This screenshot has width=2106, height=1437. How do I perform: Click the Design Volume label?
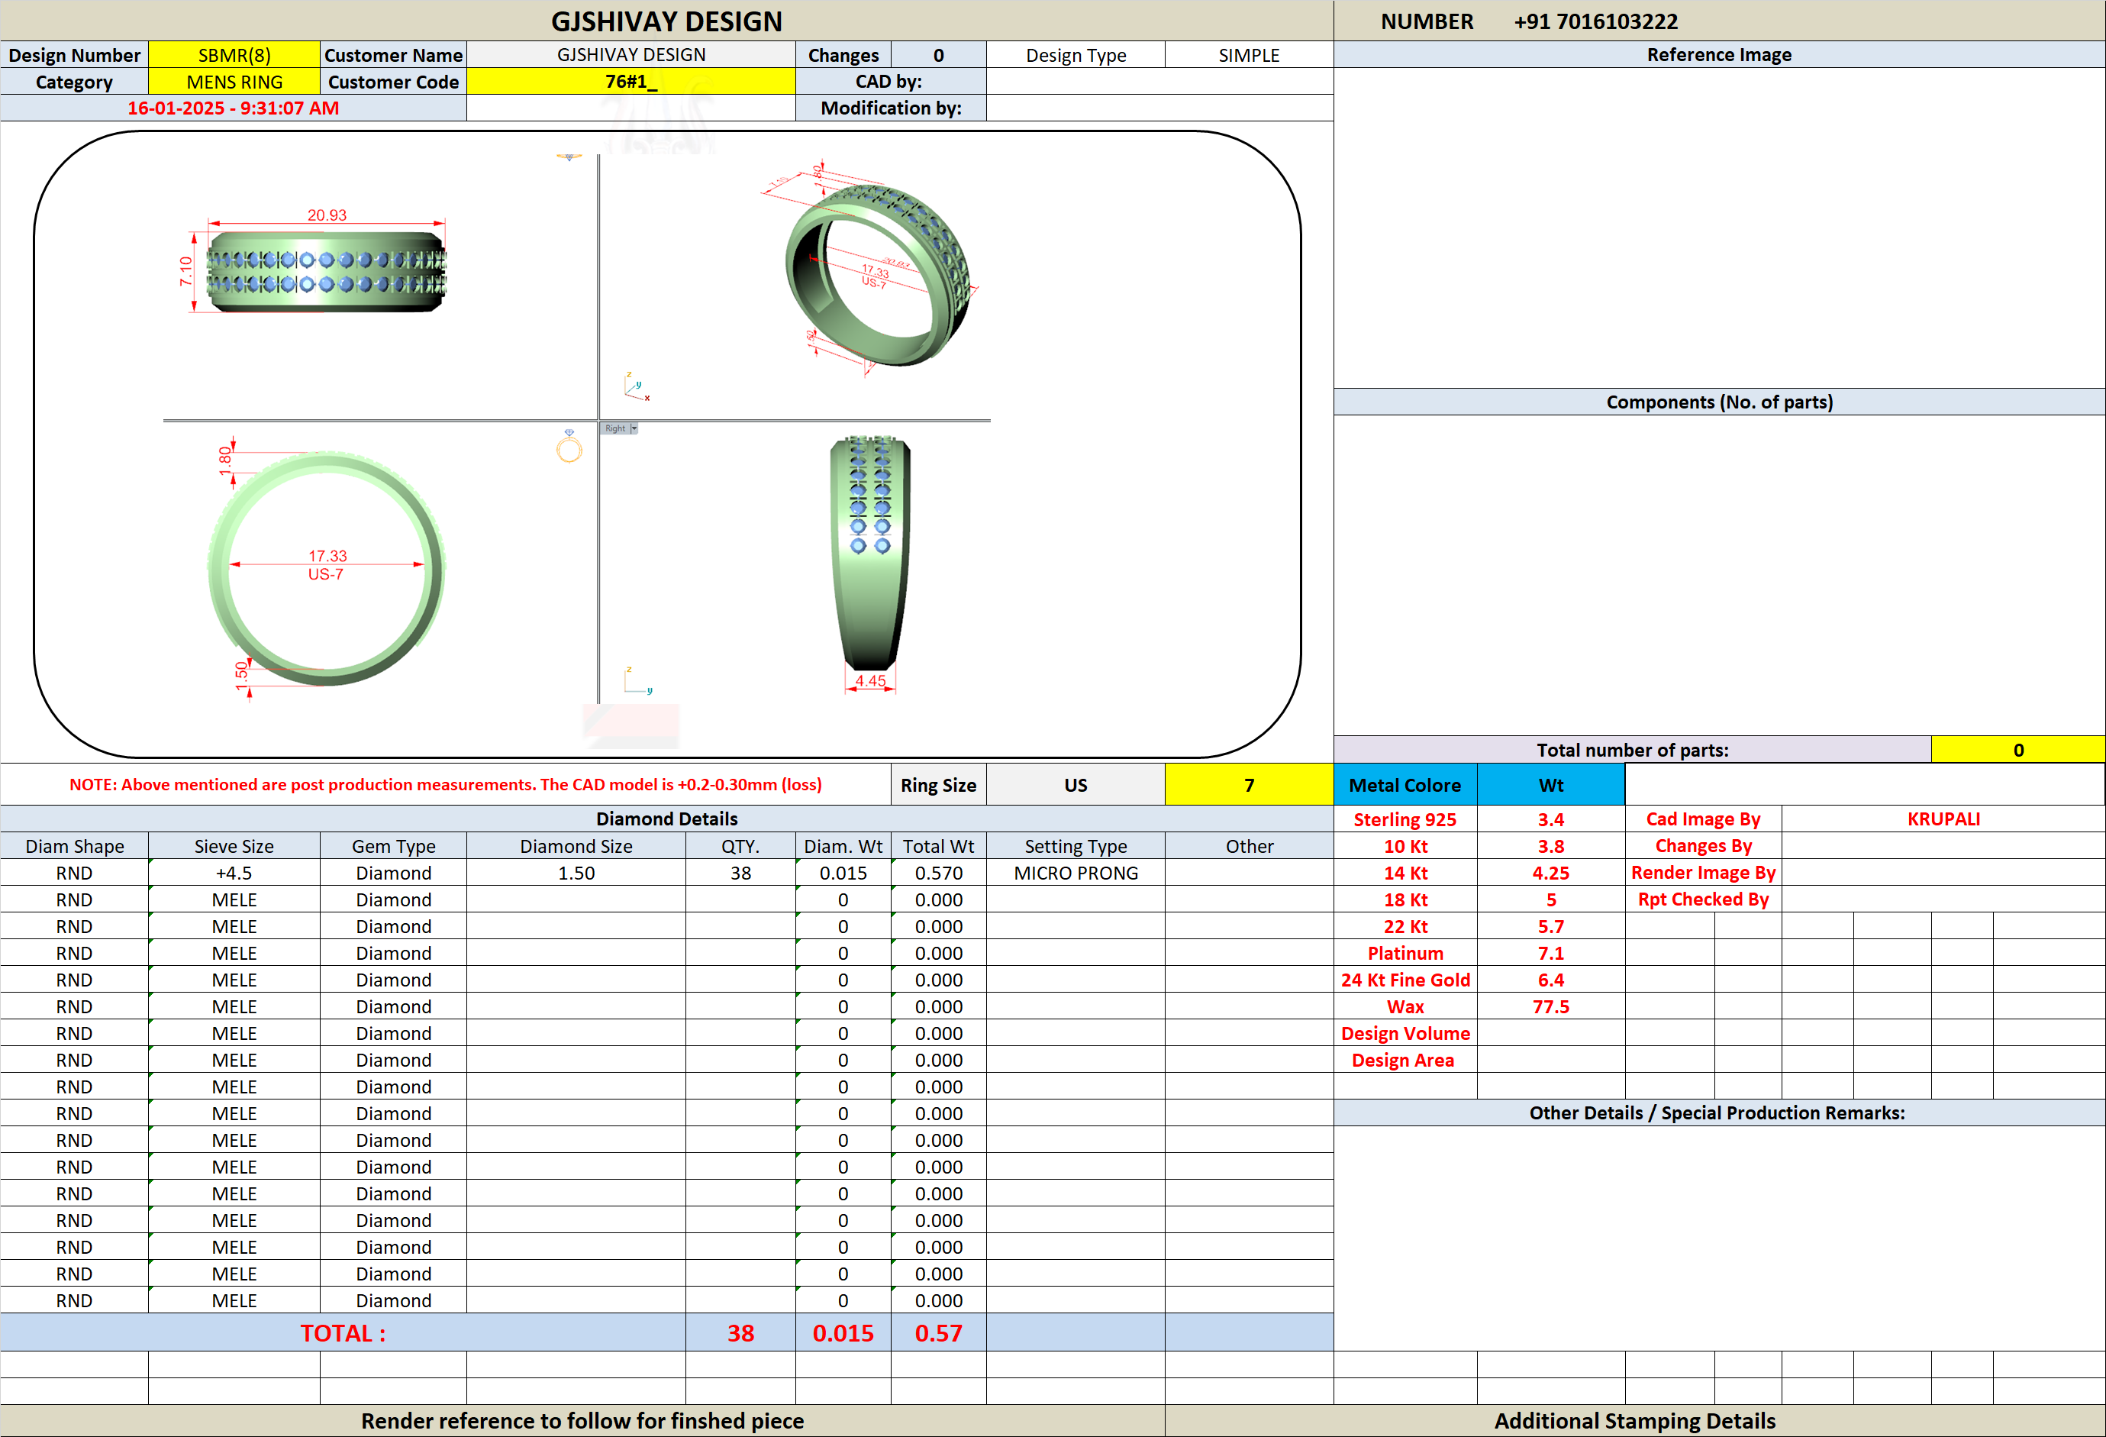coord(1405,1034)
